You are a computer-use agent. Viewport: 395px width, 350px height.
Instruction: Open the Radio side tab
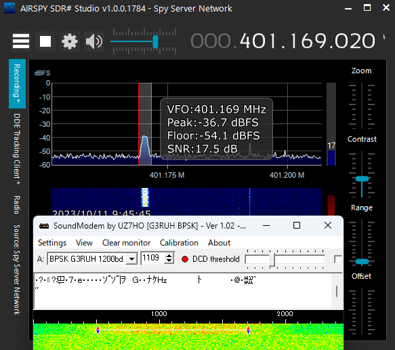[17, 204]
